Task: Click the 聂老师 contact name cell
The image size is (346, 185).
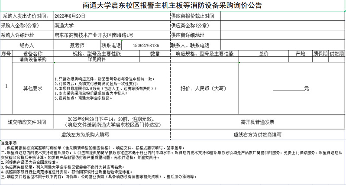Action: coord(77,45)
